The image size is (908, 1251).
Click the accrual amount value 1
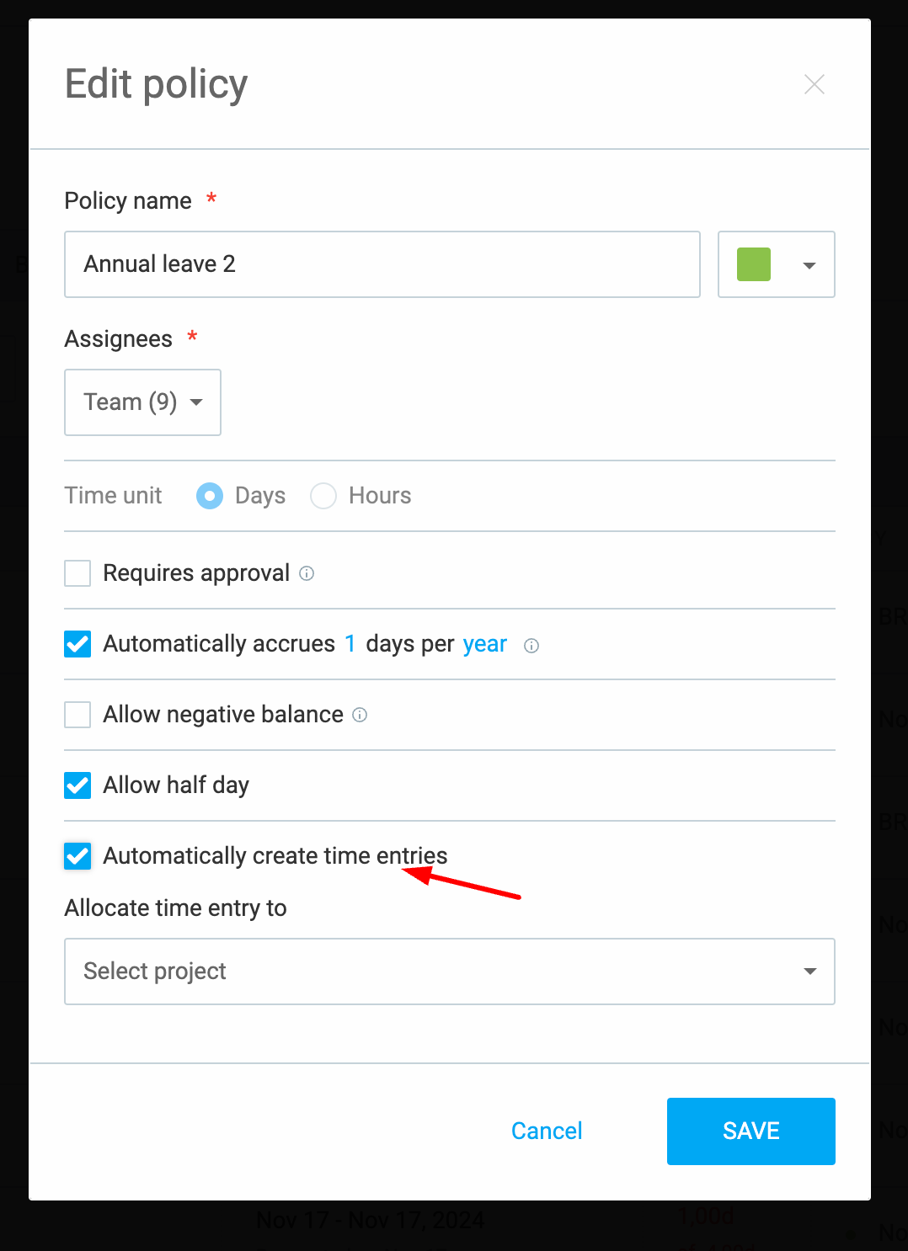[350, 644]
